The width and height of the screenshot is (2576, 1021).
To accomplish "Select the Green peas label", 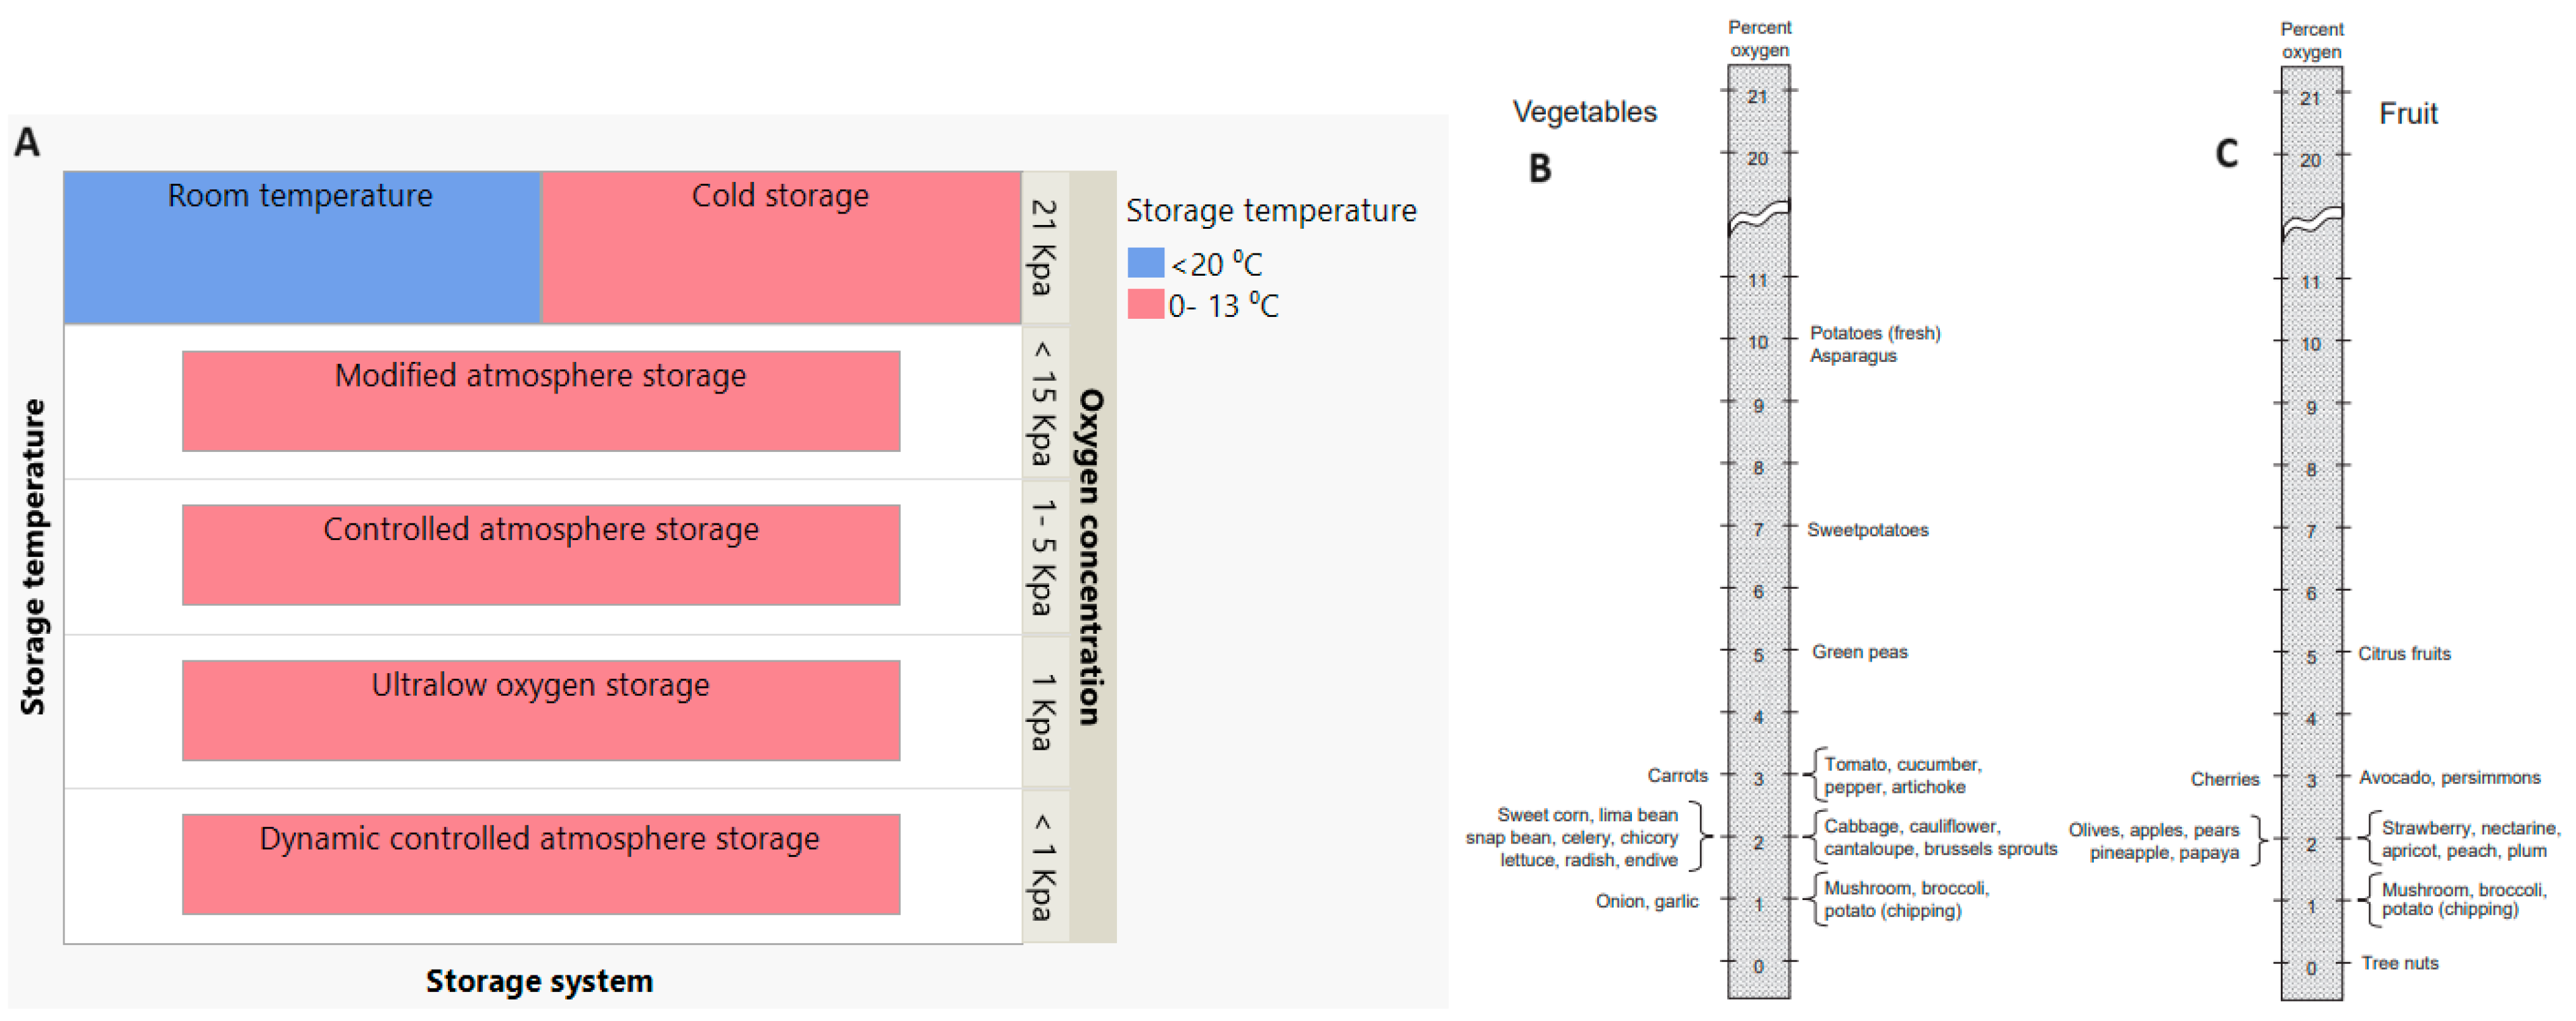I will (x=1859, y=652).
